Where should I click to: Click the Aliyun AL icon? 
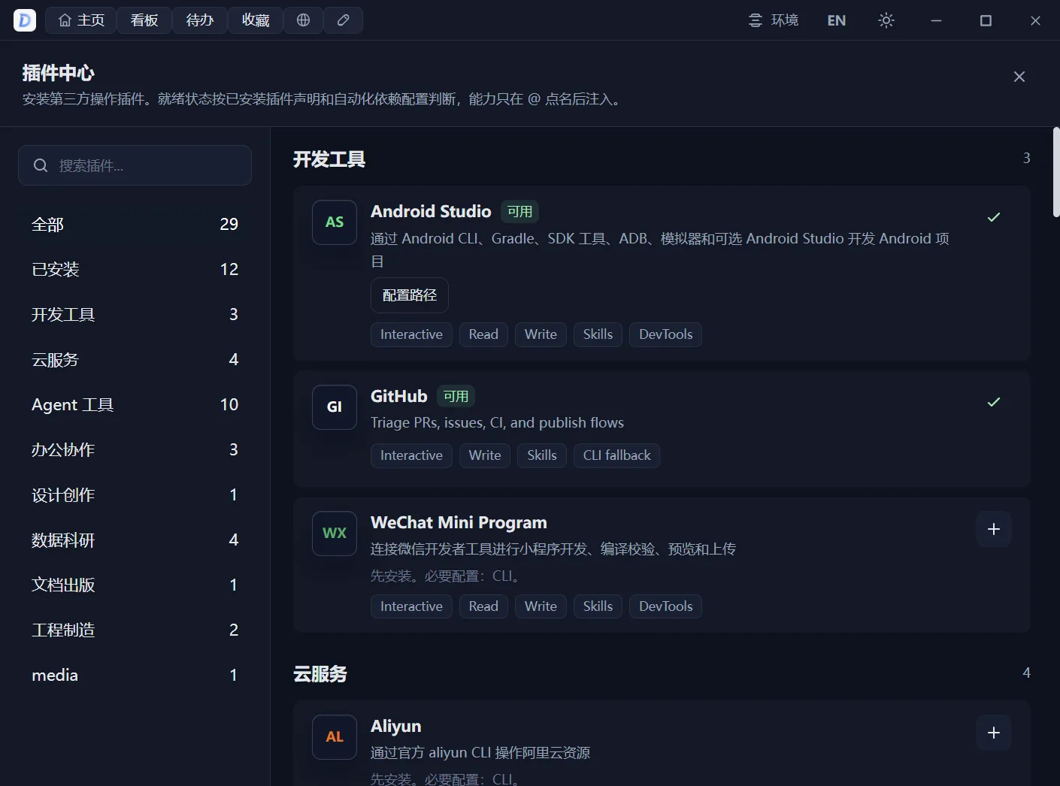(x=335, y=737)
